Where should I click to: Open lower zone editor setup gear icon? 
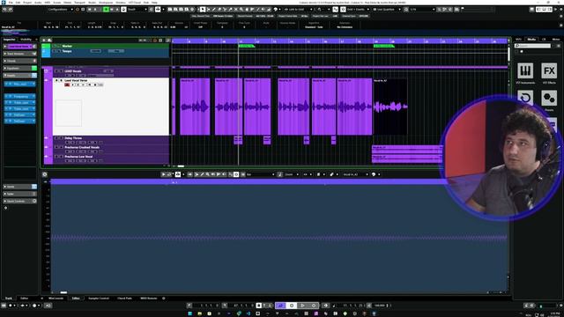point(45,174)
